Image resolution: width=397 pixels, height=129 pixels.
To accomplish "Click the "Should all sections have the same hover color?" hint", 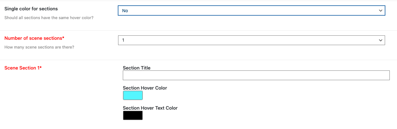I will (x=49, y=18).
